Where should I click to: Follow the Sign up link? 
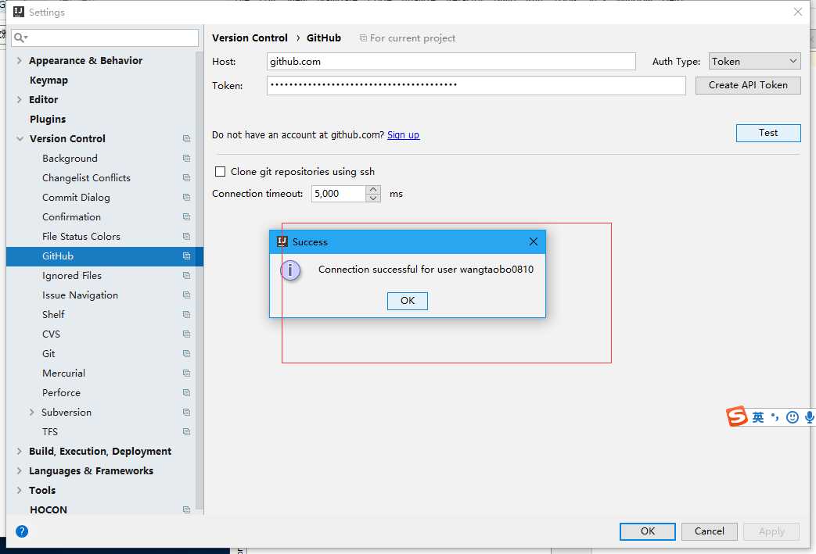404,135
